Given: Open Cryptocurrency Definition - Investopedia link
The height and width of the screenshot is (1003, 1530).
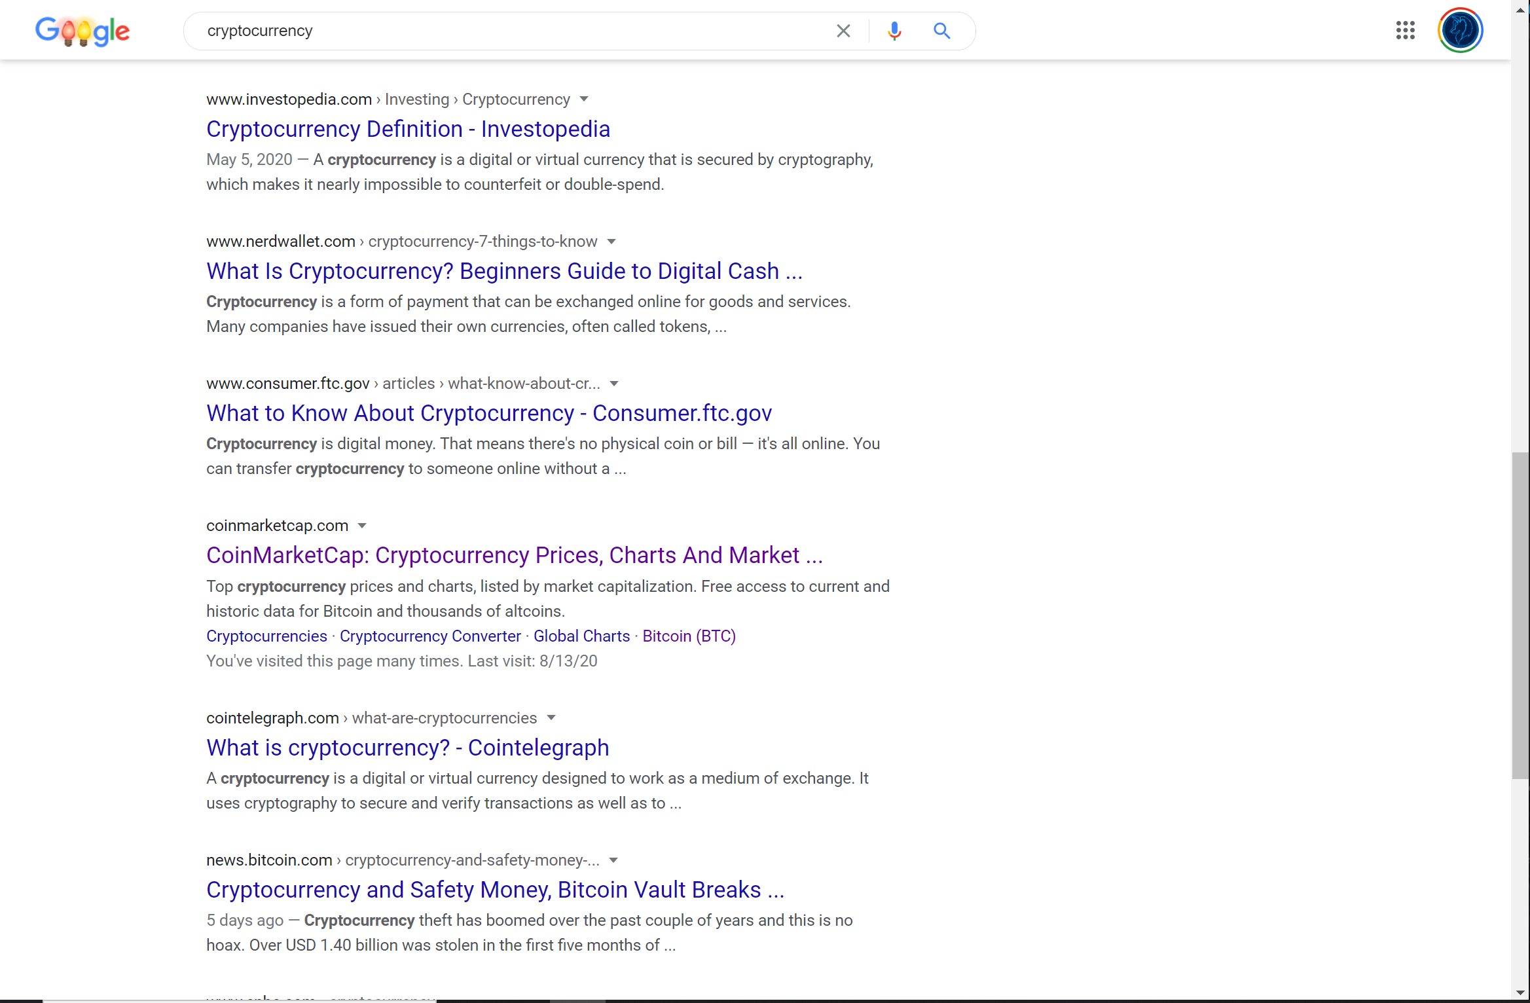Looking at the screenshot, I should point(408,129).
